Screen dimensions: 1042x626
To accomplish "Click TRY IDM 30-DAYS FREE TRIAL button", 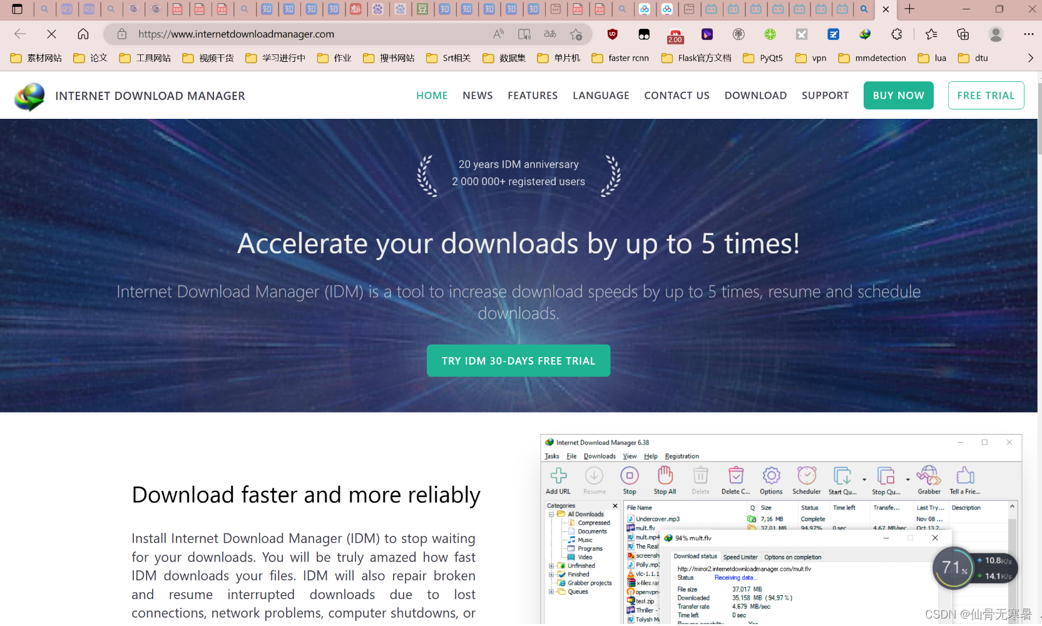I will point(518,361).
